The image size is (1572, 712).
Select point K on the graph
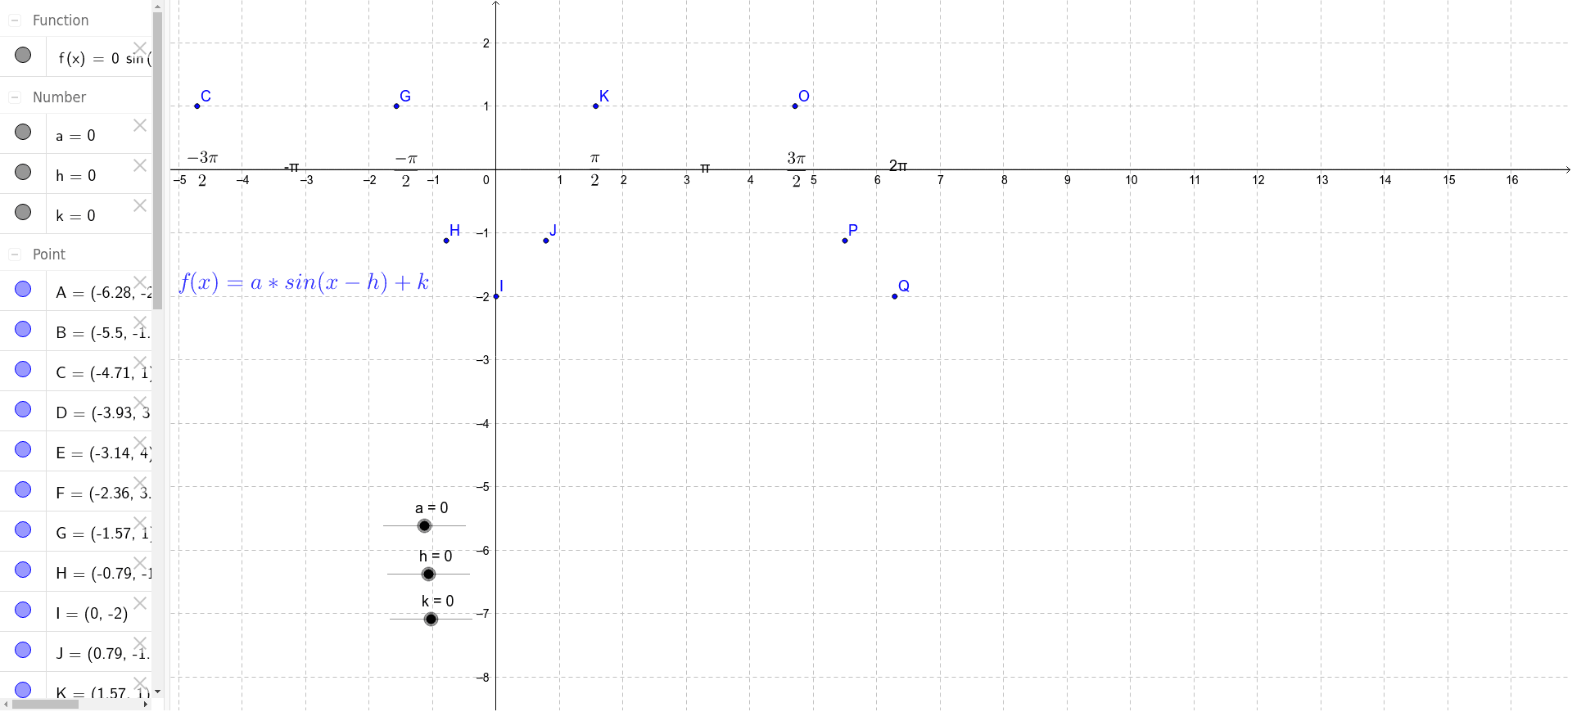(x=596, y=106)
